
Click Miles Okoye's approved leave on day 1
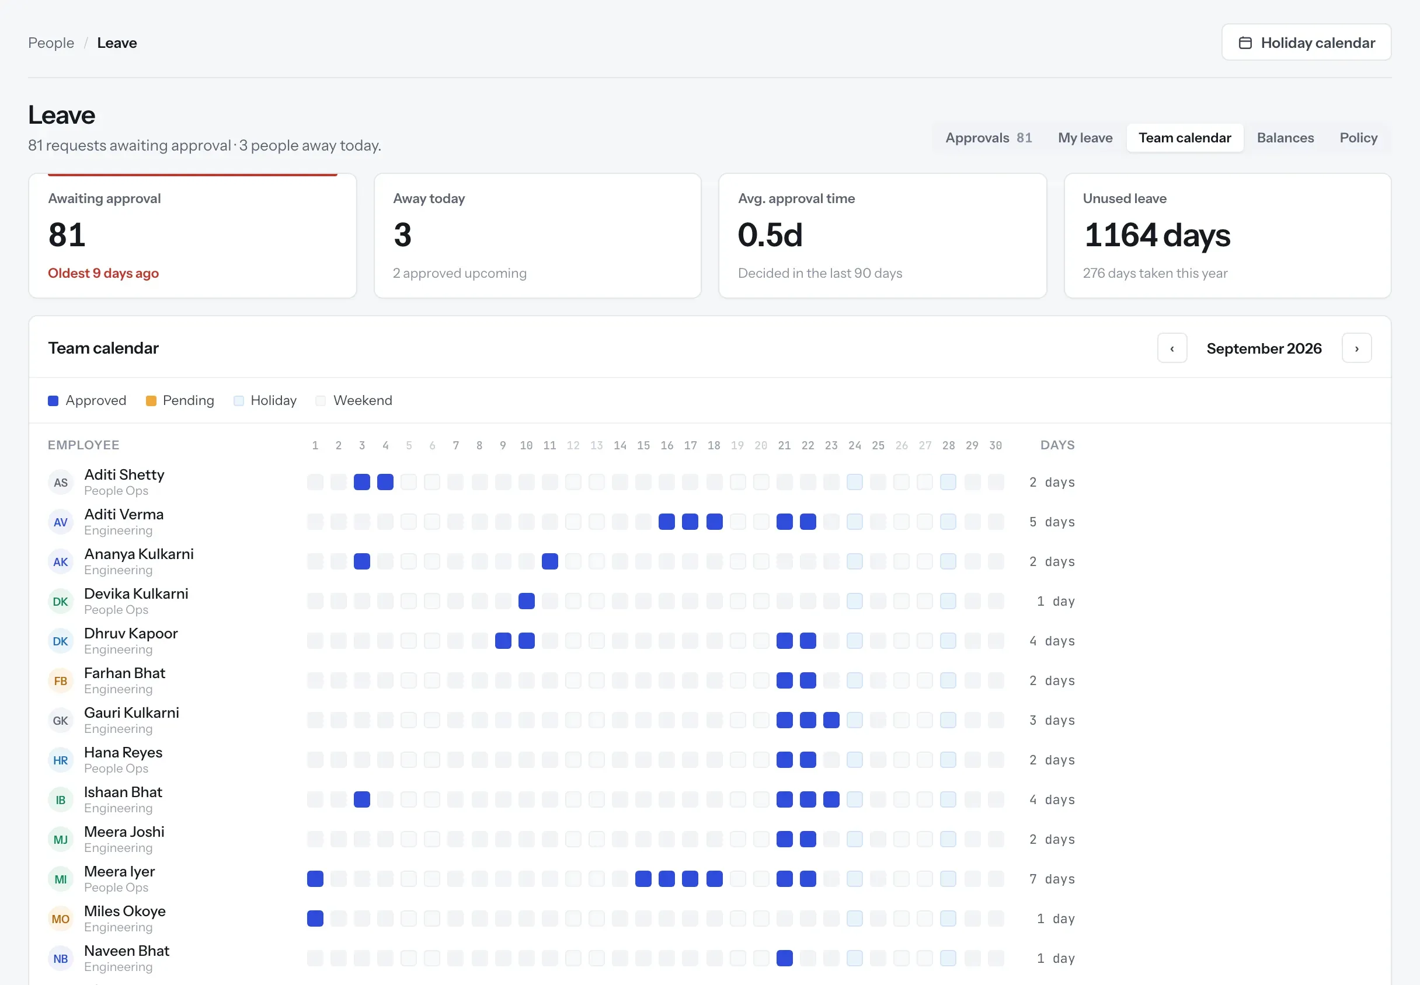(x=315, y=918)
